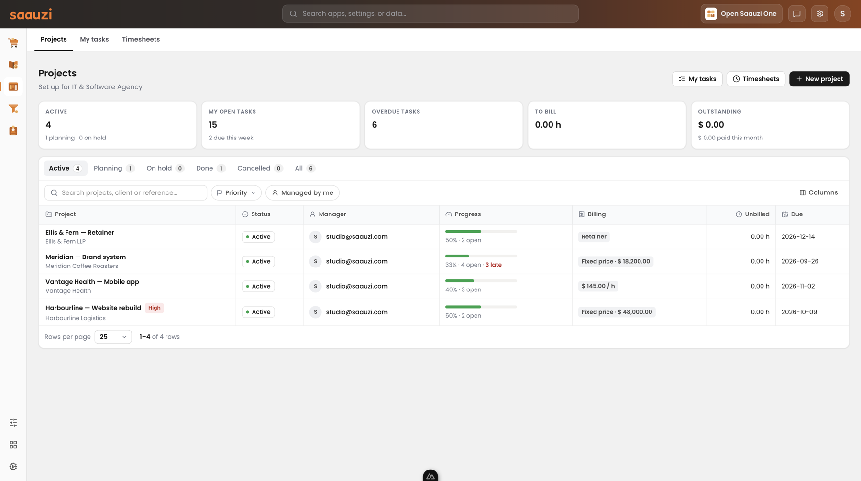Click the Saauzi logo
The image size is (861, 481).
click(31, 14)
